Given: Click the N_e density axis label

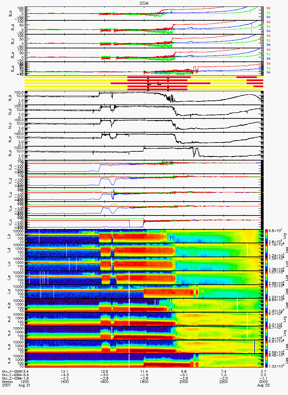Looking at the screenshot, I should pos(11,139).
